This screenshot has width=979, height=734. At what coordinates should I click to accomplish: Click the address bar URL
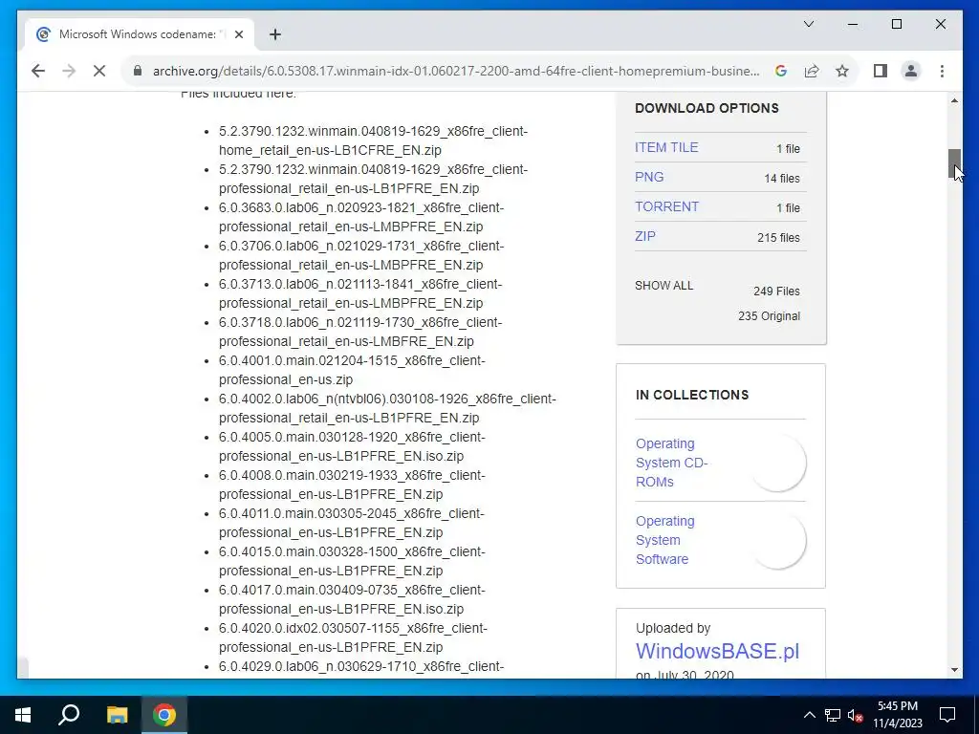pos(456,71)
